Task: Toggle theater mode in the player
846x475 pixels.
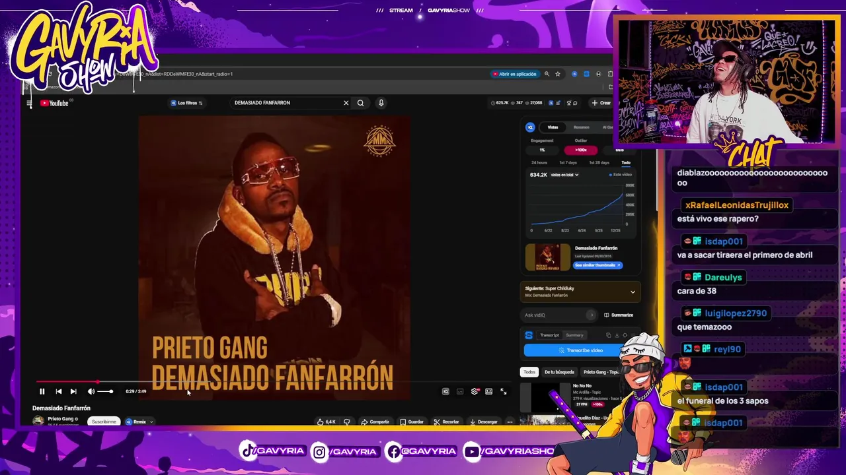Action: click(488, 392)
